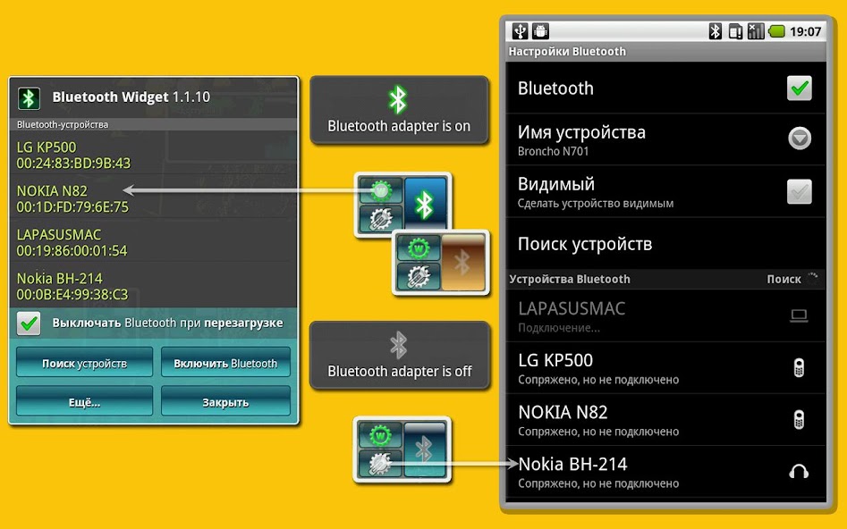The height and width of the screenshot is (529, 847).
Task: Click the green 'W' gear icon on the widget
Action: [379, 189]
